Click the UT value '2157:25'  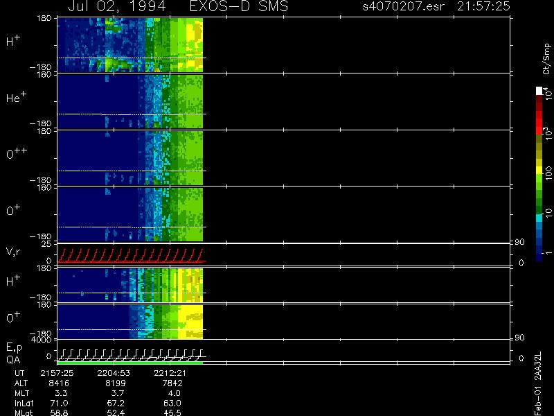[57, 373]
